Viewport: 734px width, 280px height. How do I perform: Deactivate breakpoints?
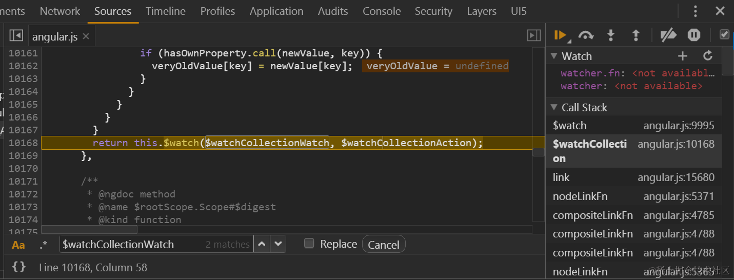668,35
